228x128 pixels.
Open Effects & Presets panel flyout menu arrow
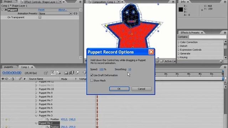coord(225,32)
